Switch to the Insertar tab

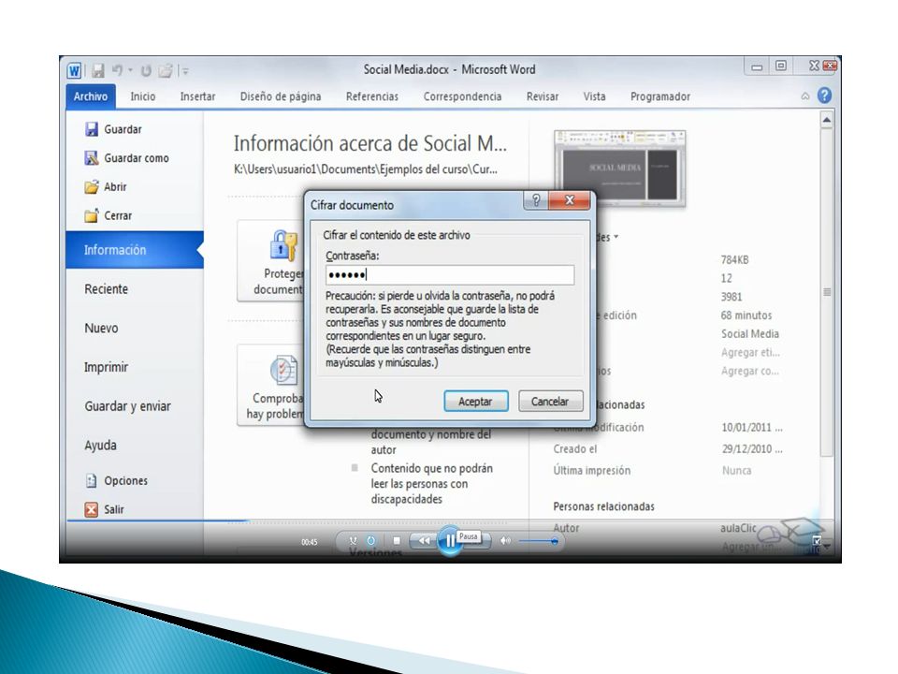[x=197, y=96]
